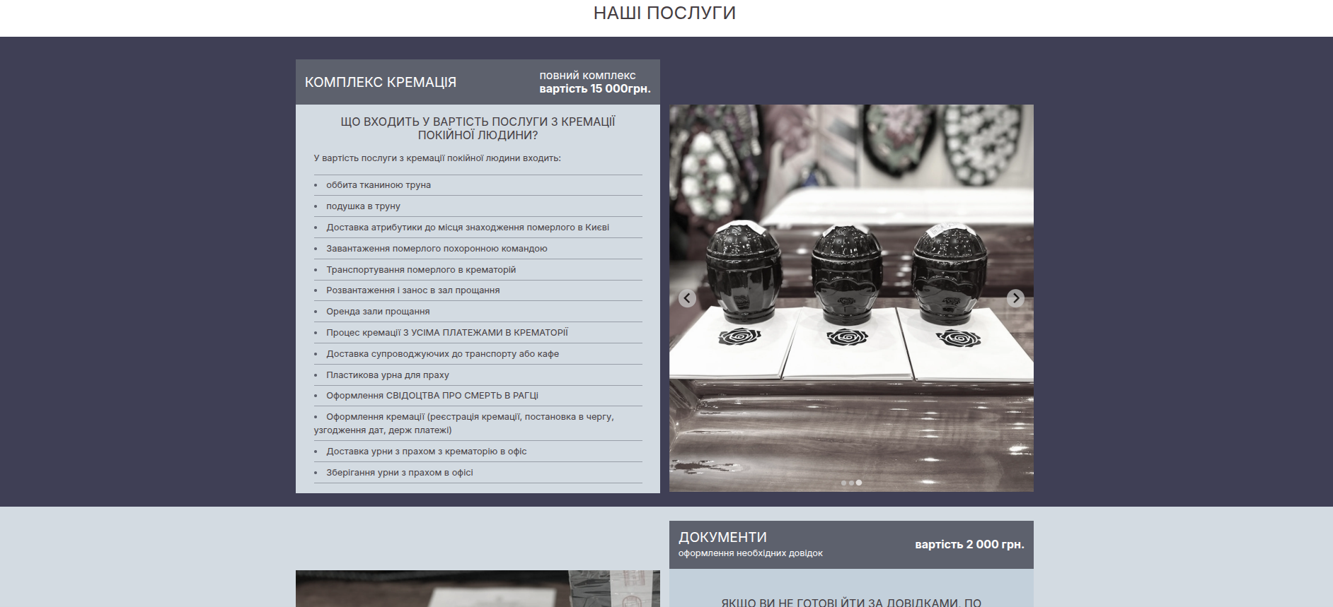Click the 'КОМПЛЕКС КРЕМАЦІЯ' header
Viewport: 1333px width, 607px height.
(381, 82)
